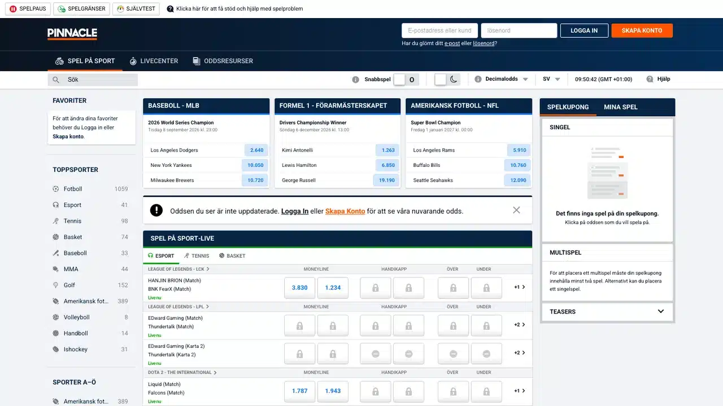Select HANJIN BRION moneyline odds 3.830

point(299,288)
